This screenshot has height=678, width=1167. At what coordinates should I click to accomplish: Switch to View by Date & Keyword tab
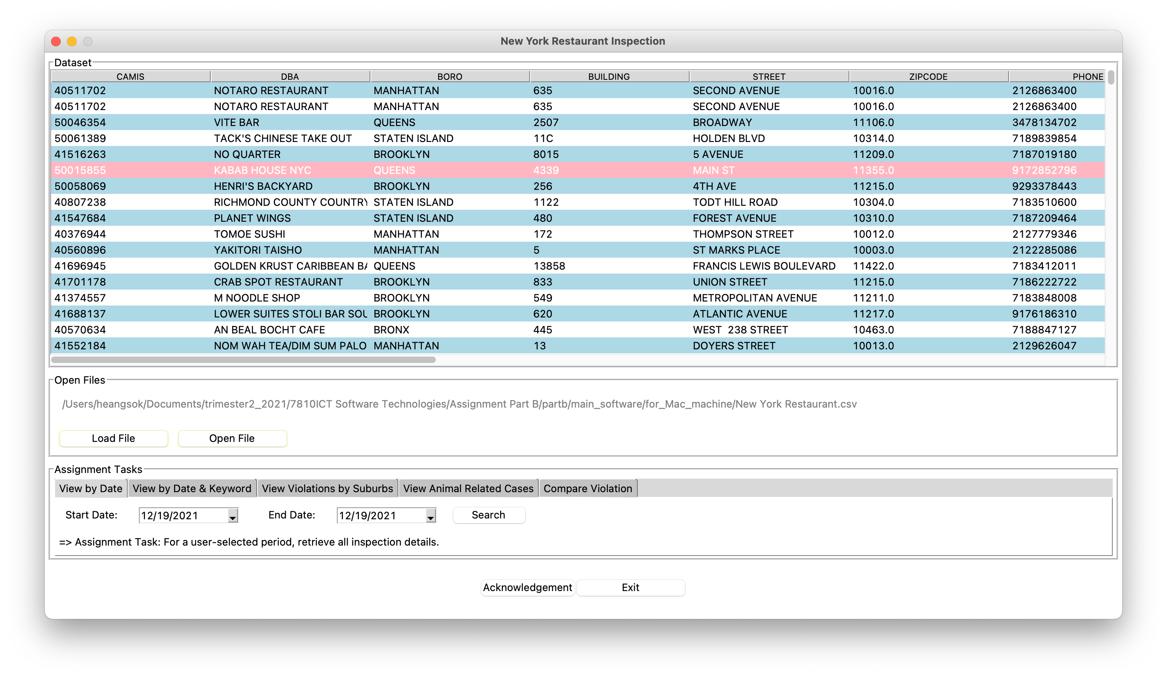[192, 488]
